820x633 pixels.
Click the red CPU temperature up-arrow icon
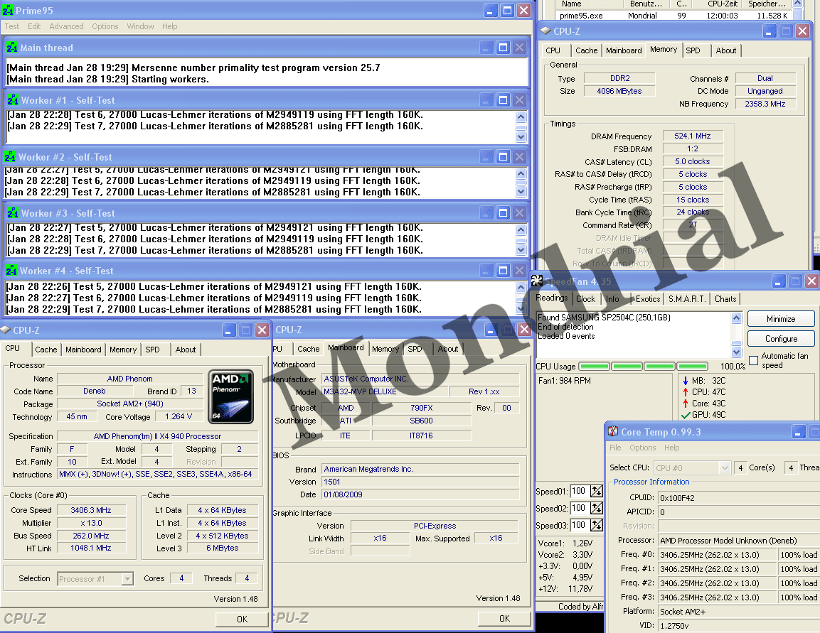(686, 392)
